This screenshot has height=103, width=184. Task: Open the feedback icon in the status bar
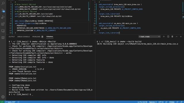(x=177, y=102)
